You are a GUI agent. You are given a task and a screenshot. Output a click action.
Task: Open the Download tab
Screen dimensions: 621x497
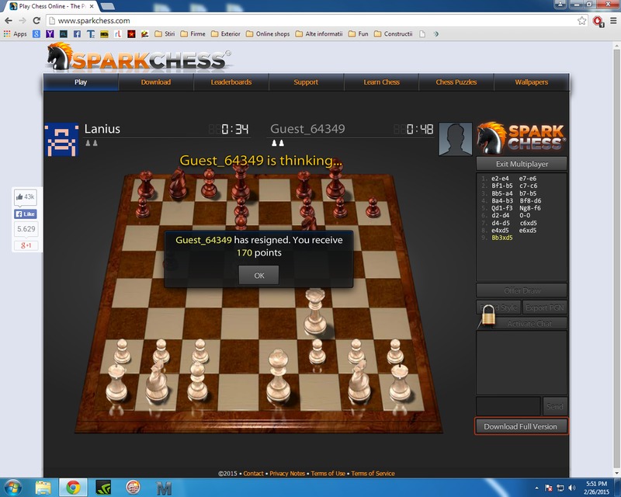point(156,82)
